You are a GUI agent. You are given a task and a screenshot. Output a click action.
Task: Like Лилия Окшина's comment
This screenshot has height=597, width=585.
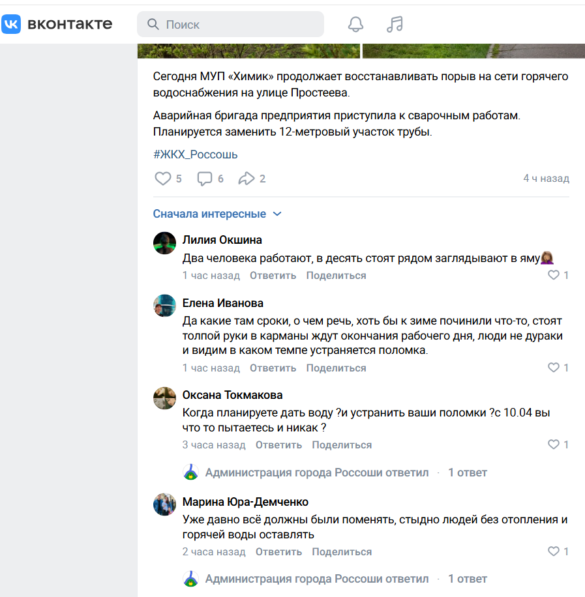pyautogui.click(x=554, y=275)
